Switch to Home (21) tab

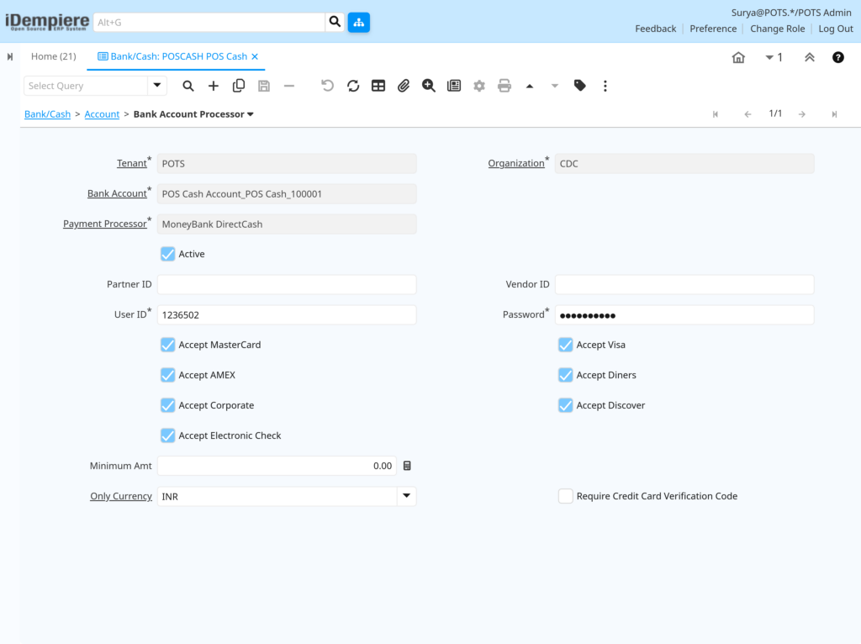(53, 56)
